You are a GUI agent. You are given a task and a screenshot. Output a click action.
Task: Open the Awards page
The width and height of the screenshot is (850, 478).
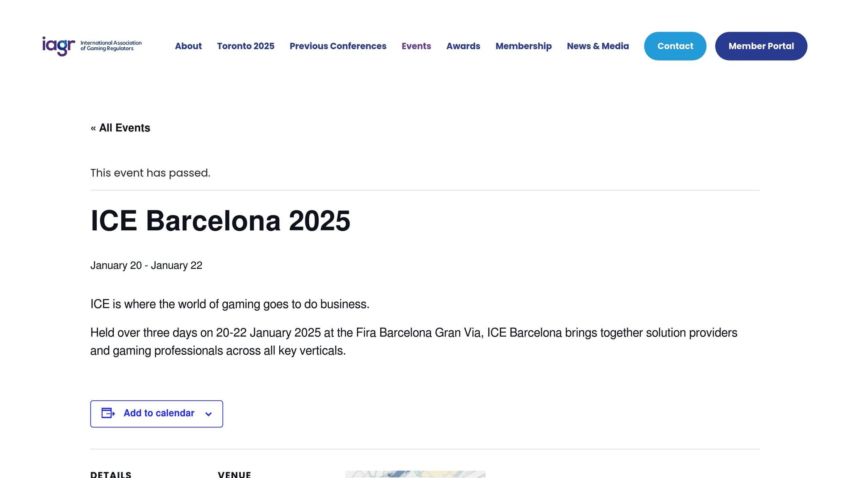[463, 46]
